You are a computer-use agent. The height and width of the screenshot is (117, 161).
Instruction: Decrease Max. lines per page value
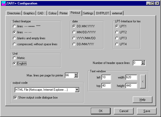[x=76, y=76]
